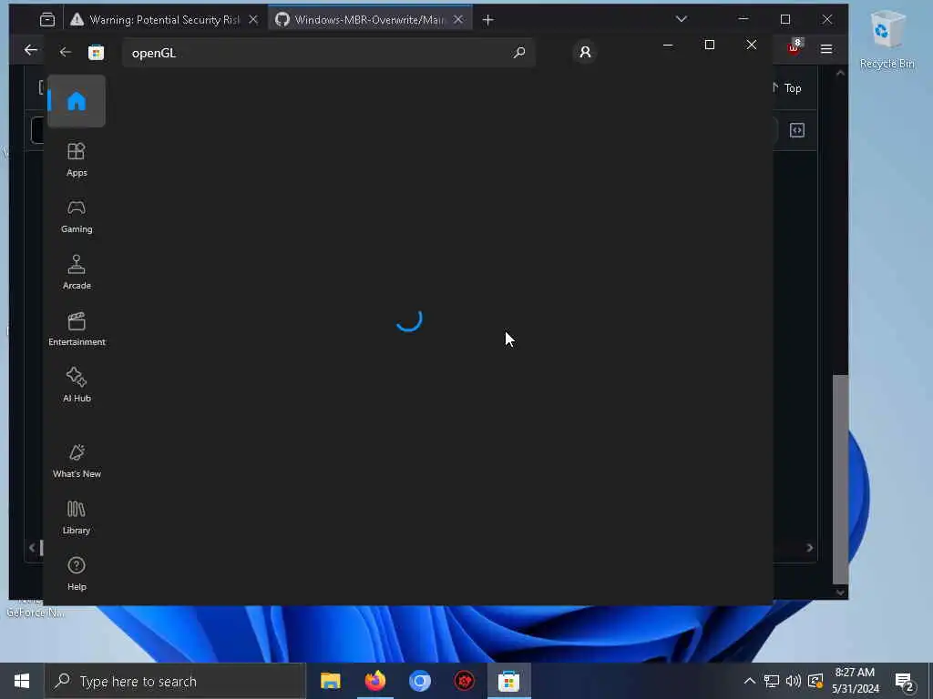Click the taskbar search box
933x699 pixels.
175,681
